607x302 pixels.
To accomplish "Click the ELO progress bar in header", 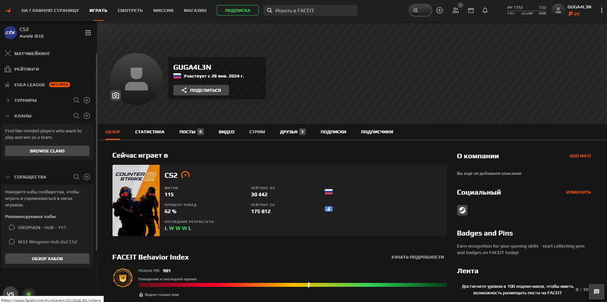I will coord(526,10).
